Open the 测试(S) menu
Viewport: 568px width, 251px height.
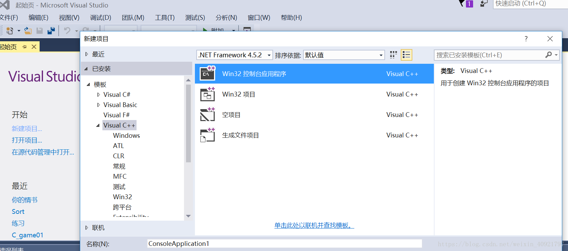point(195,17)
